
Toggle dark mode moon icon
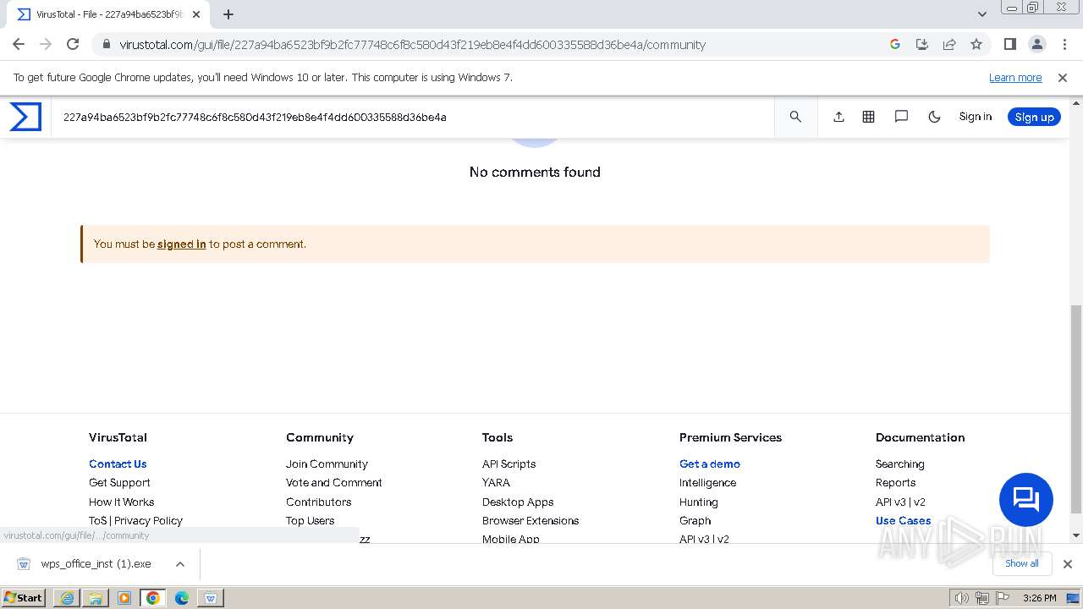pos(934,117)
